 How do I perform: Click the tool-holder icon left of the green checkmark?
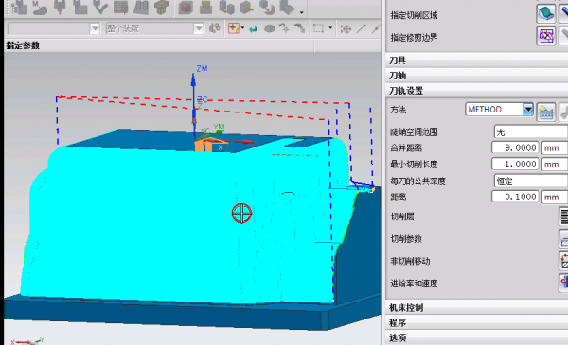pos(80,8)
